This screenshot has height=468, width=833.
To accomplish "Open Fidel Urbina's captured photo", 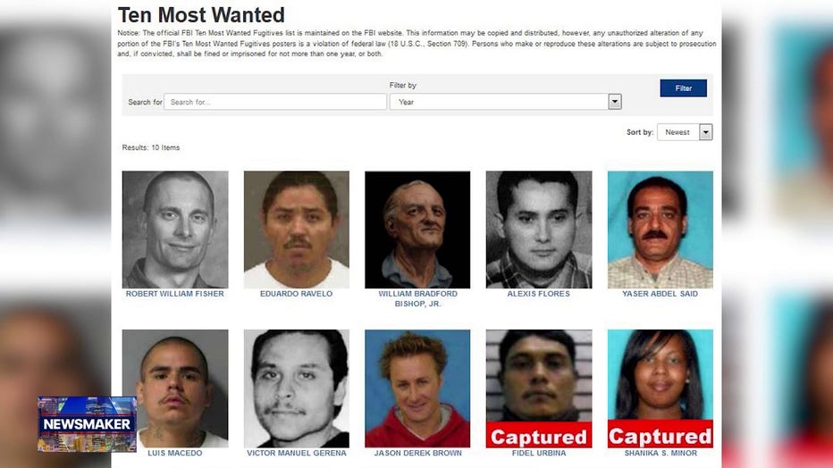I will coord(539,389).
